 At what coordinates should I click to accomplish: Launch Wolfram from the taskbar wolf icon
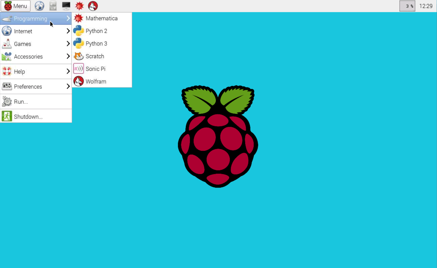[x=93, y=6]
